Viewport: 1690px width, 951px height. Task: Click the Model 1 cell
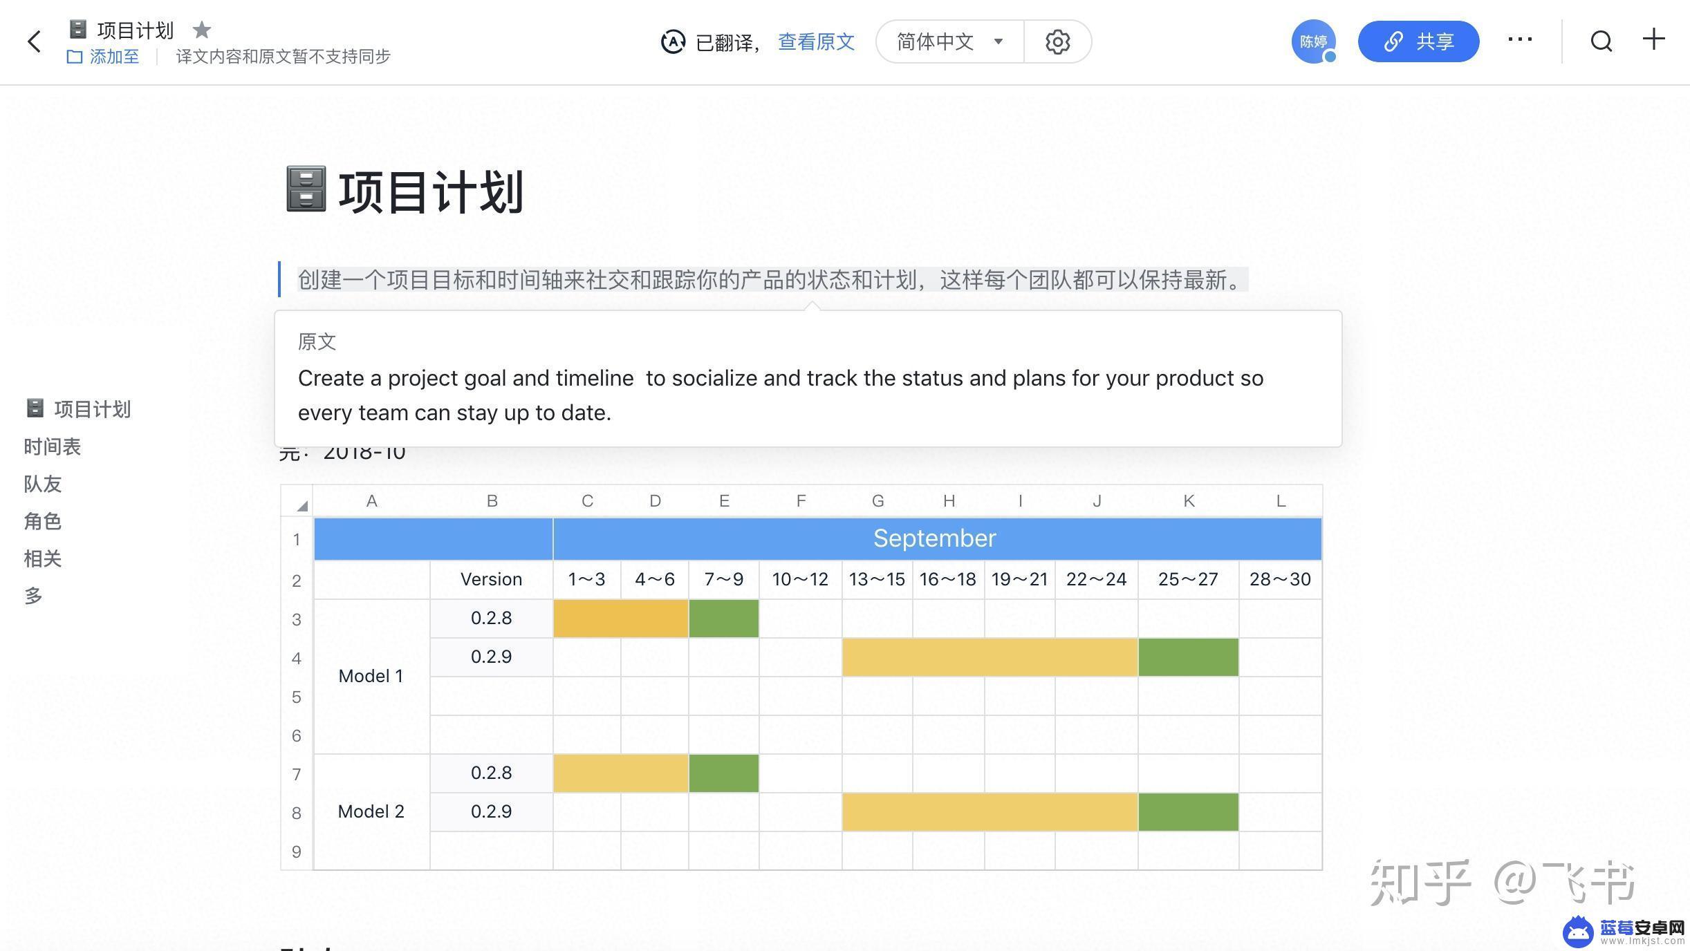[371, 676]
